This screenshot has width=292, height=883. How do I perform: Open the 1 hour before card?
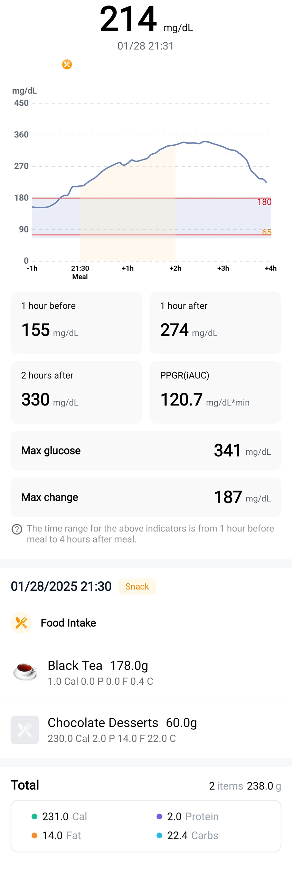tap(76, 322)
